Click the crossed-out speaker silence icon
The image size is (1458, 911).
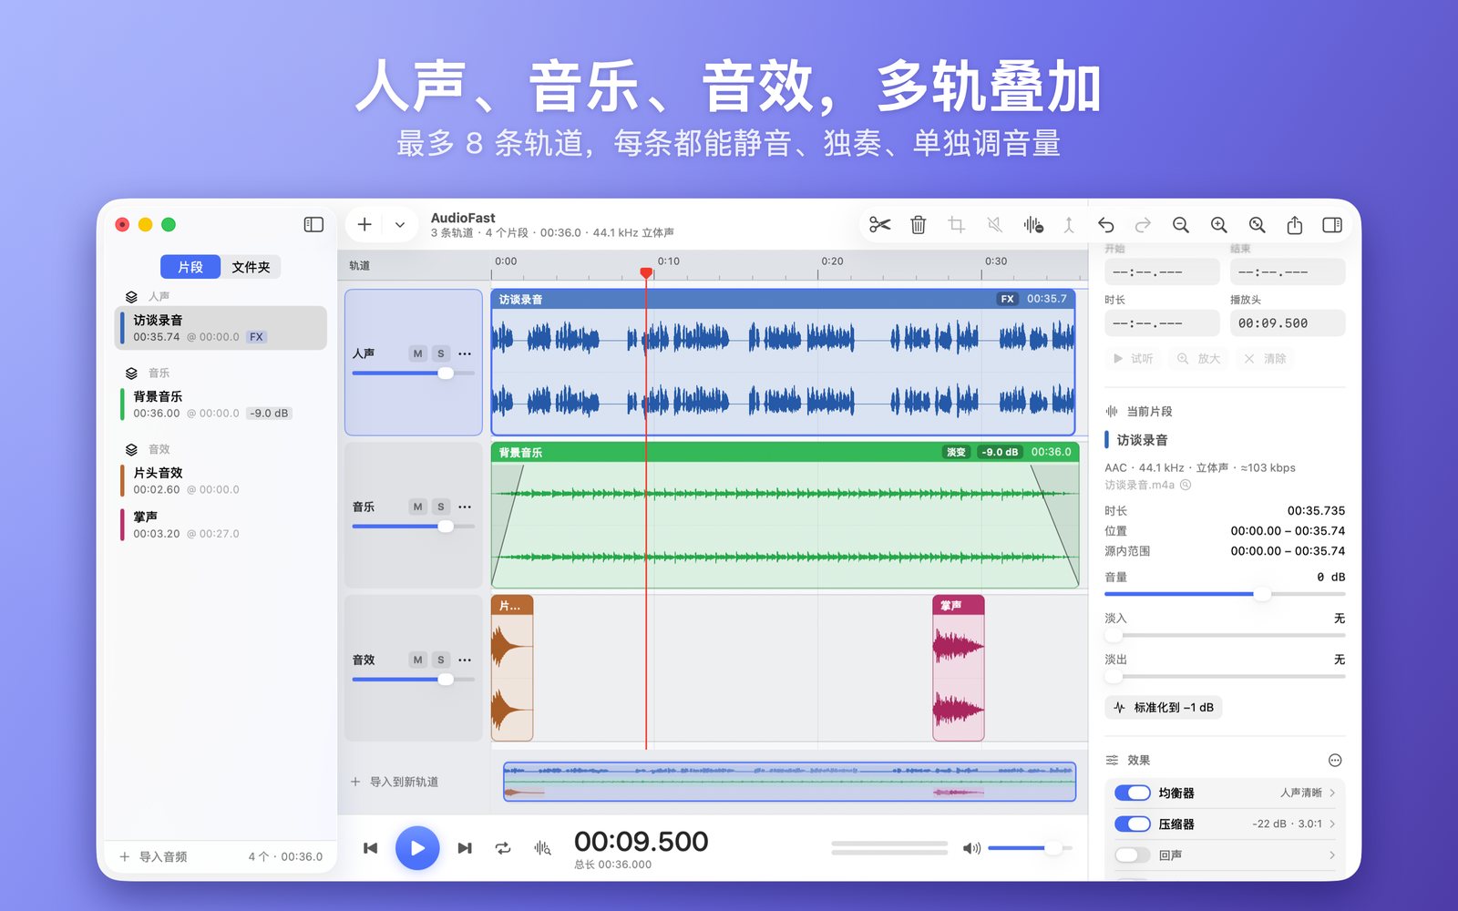coord(995,225)
